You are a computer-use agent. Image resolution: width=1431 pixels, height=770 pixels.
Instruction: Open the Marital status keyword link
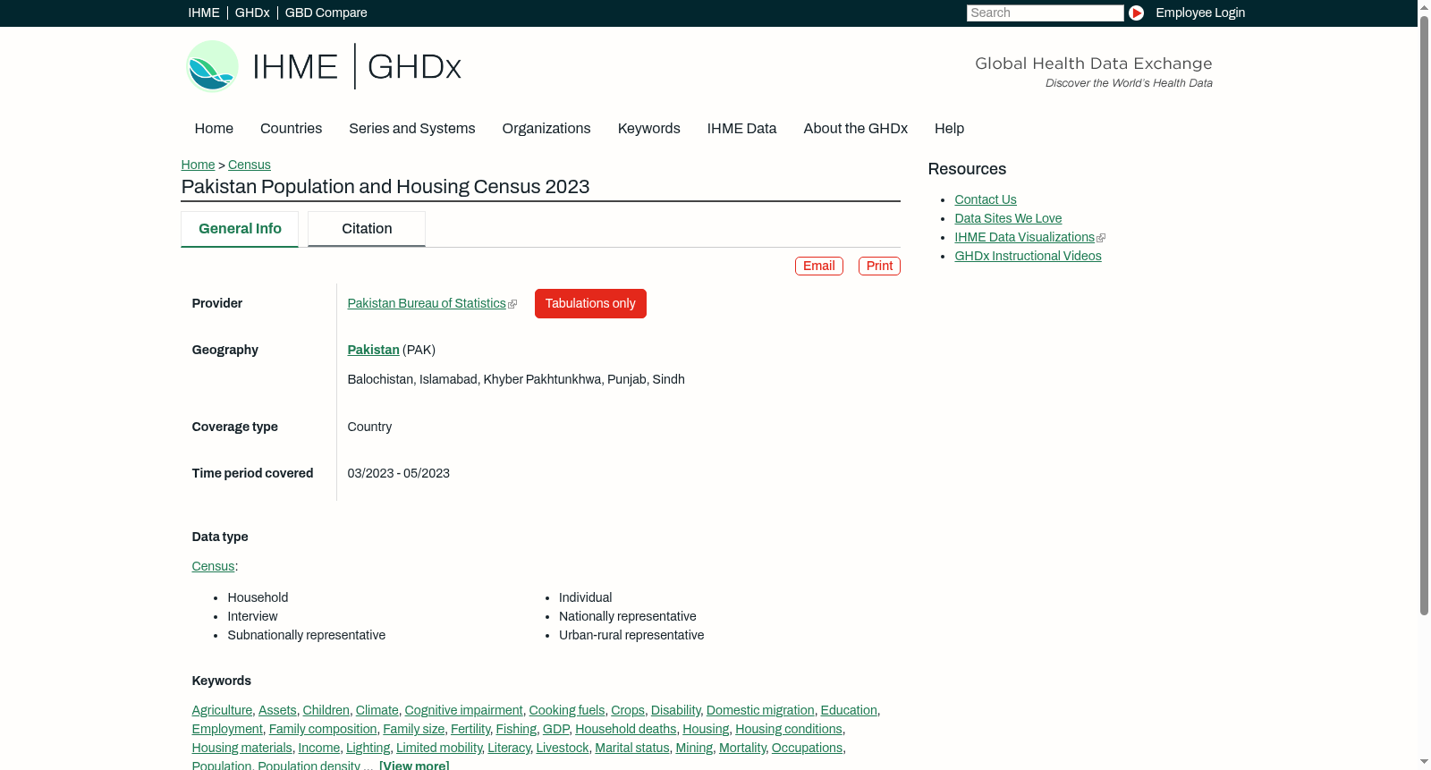tap(632, 748)
